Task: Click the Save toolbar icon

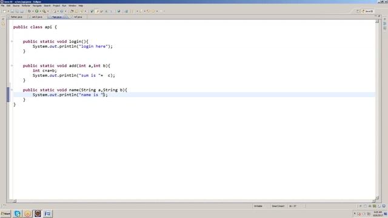Action: 12,11
